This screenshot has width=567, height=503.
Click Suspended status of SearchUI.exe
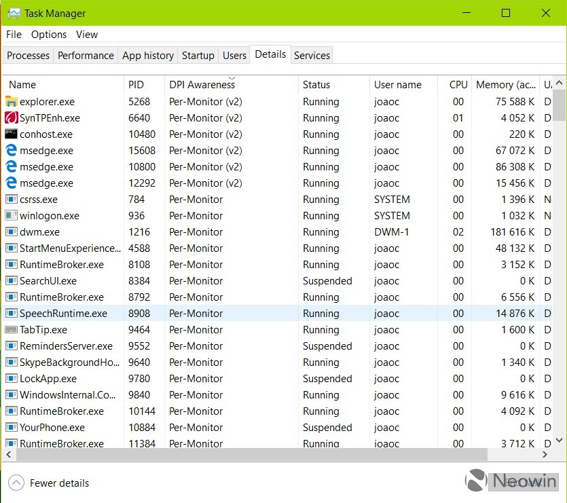tap(327, 280)
